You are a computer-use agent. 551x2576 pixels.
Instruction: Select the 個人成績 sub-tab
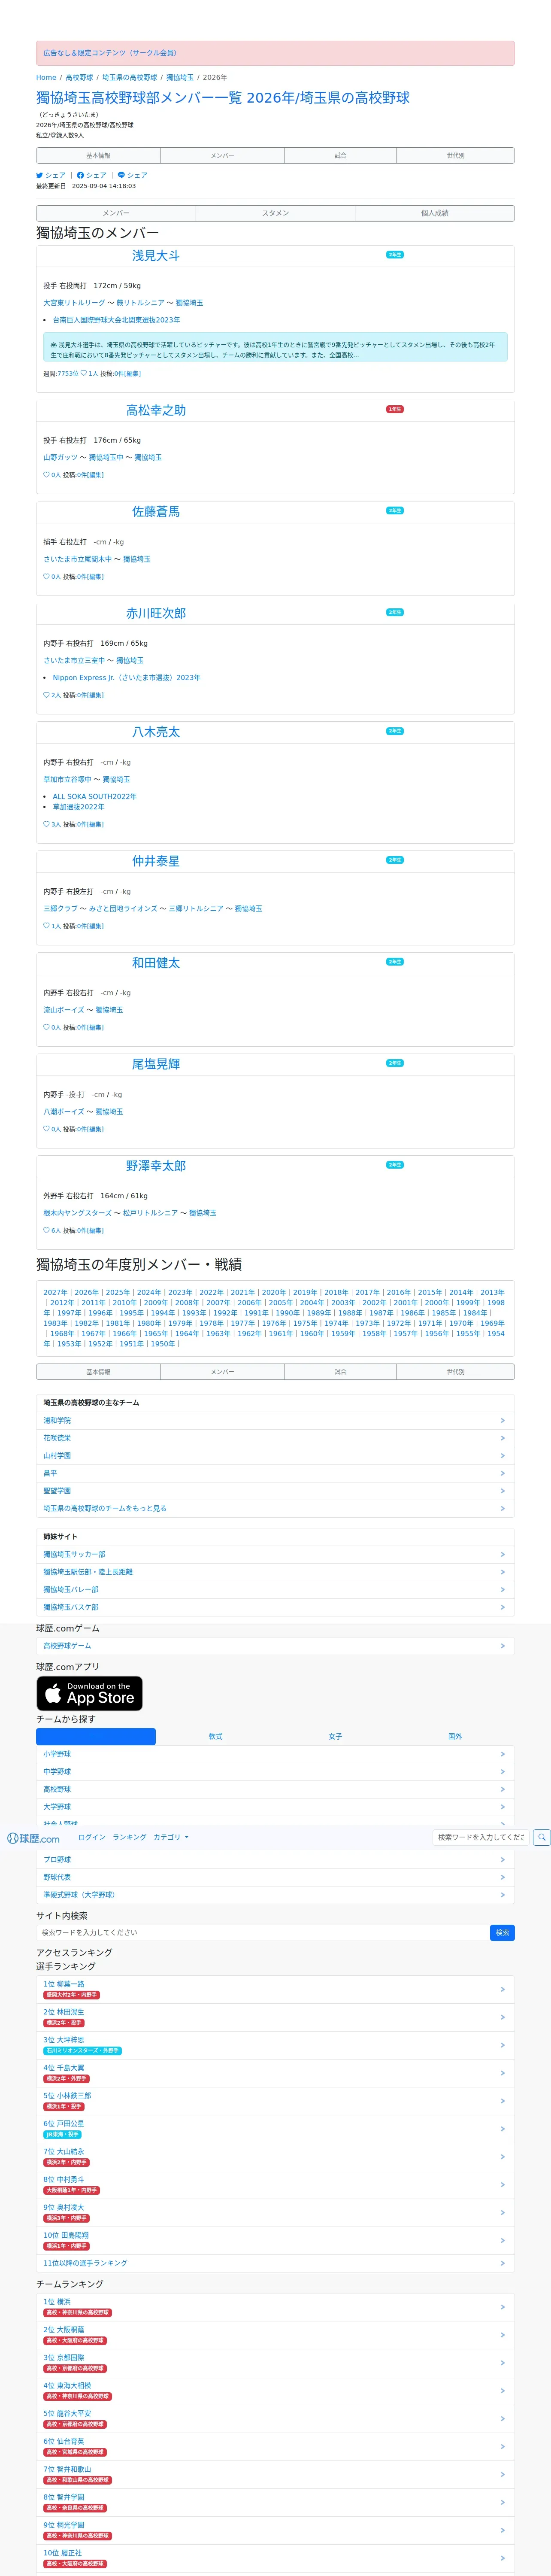click(x=435, y=213)
